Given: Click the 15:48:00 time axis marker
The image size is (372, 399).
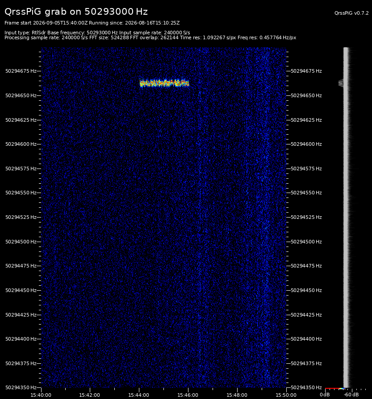Looking at the screenshot, I should point(237,395).
